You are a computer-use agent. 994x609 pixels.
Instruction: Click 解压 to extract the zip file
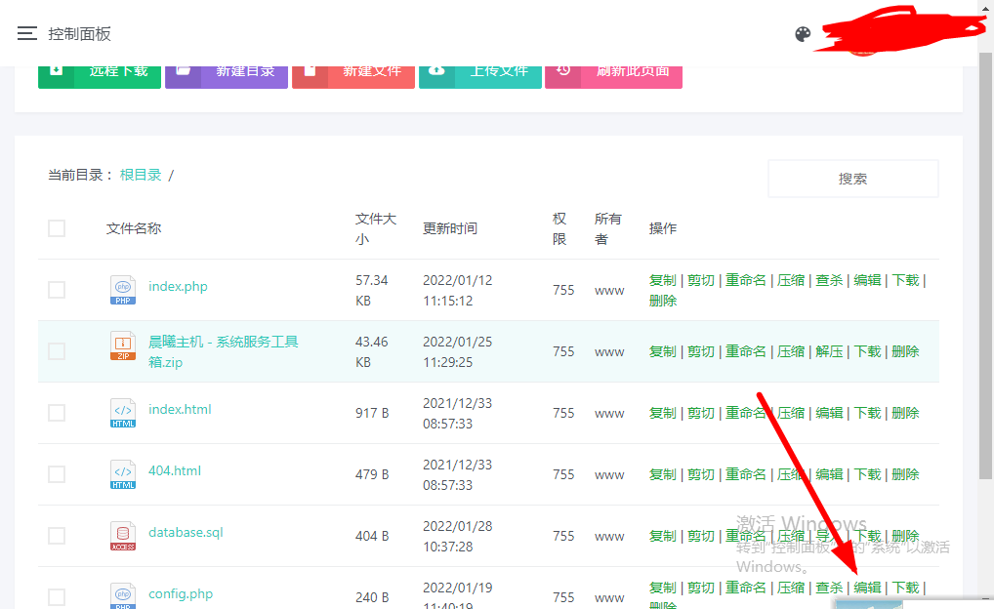[829, 351]
